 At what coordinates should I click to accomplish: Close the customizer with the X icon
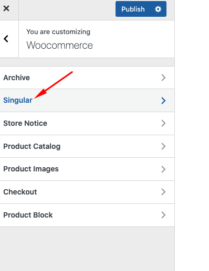pyautogui.click(x=6, y=8)
